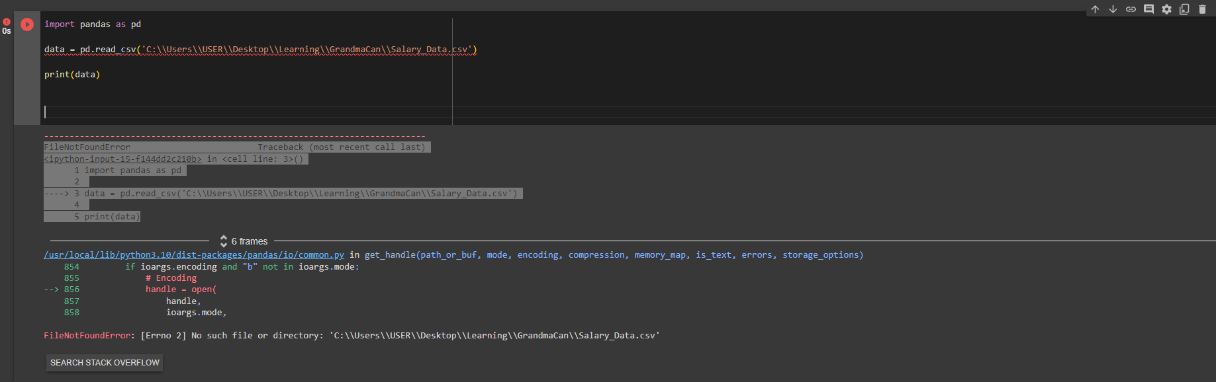Open the ipython-input-15 traceback link
Image resolution: width=1216 pixels, height=382 pixels.
[x=122, y=159]
